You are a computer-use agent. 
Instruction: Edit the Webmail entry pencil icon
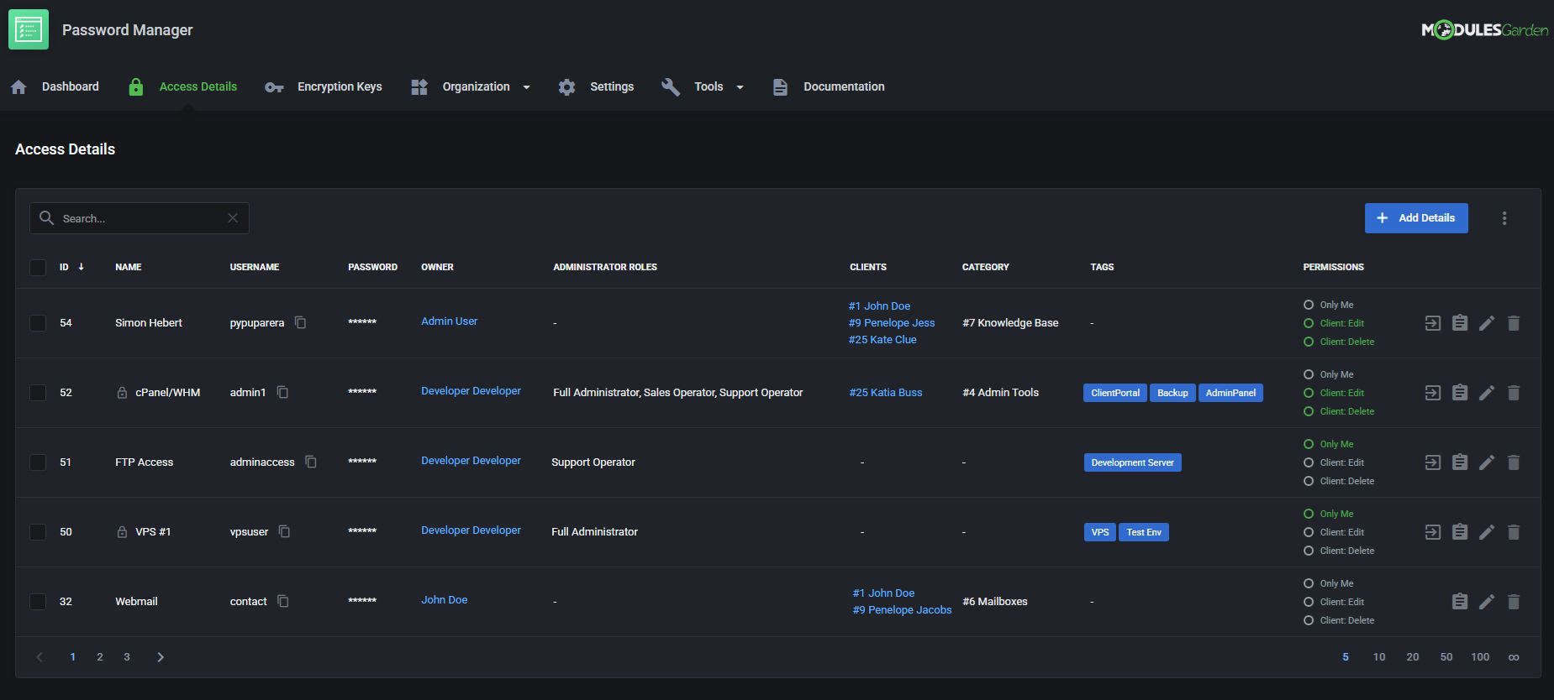(1487, 602)
